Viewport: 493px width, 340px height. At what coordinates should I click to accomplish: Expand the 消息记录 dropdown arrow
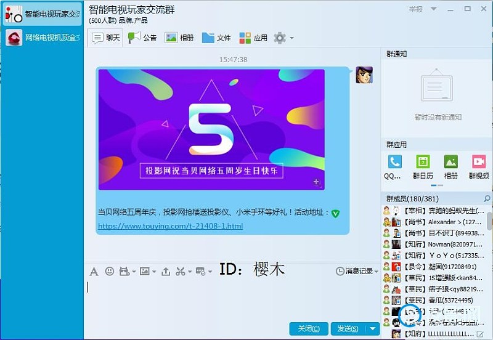pyautogui.click(x=376, y=272)
